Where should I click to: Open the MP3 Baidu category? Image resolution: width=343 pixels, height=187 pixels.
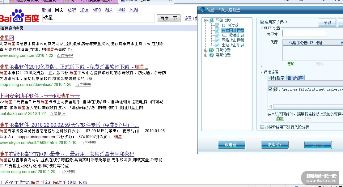(x=97, y=10)
